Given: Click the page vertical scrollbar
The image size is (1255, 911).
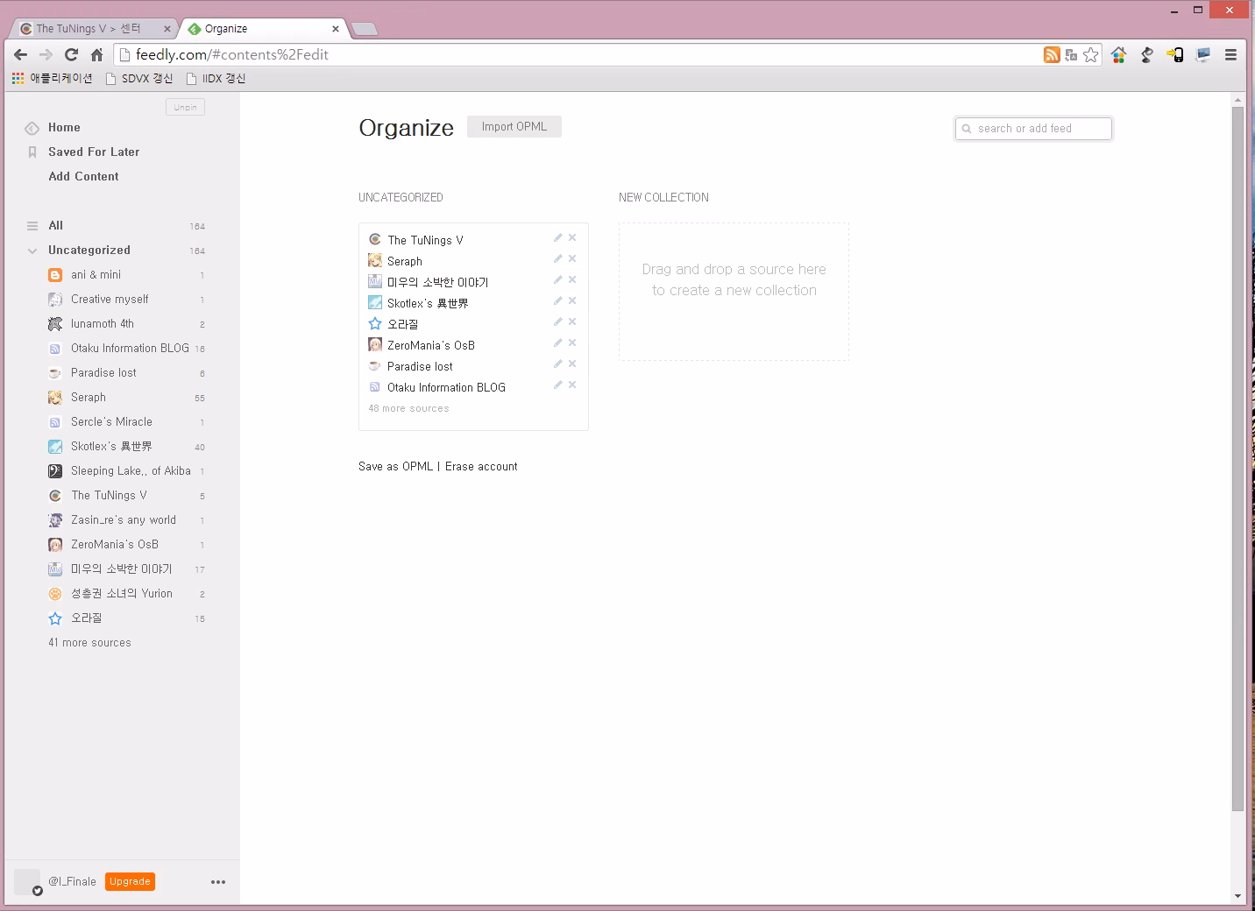Looking at the screenshot, I should [x=1237, y=459].
